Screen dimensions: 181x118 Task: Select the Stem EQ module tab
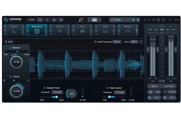(x=59, y=30)
